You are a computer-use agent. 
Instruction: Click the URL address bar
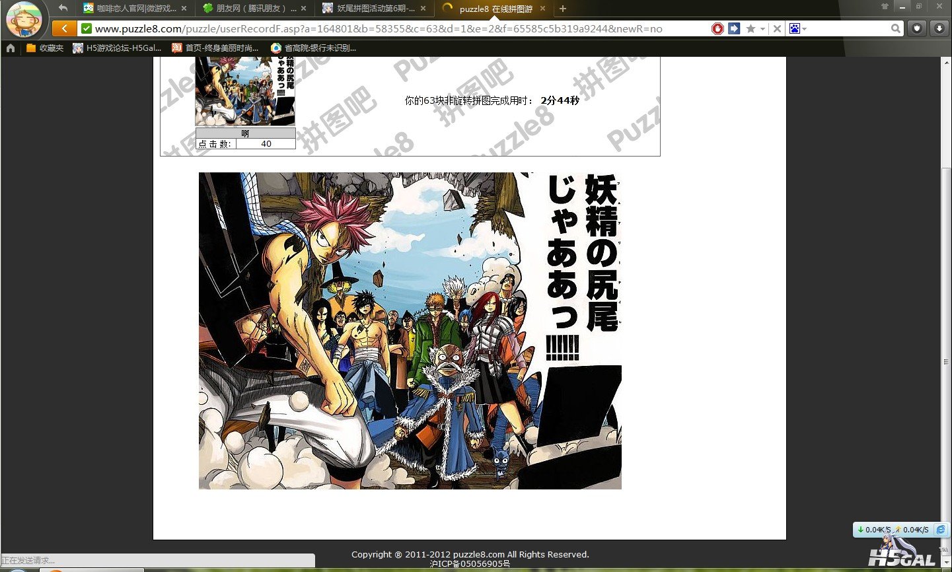click(x=396, y=28)
